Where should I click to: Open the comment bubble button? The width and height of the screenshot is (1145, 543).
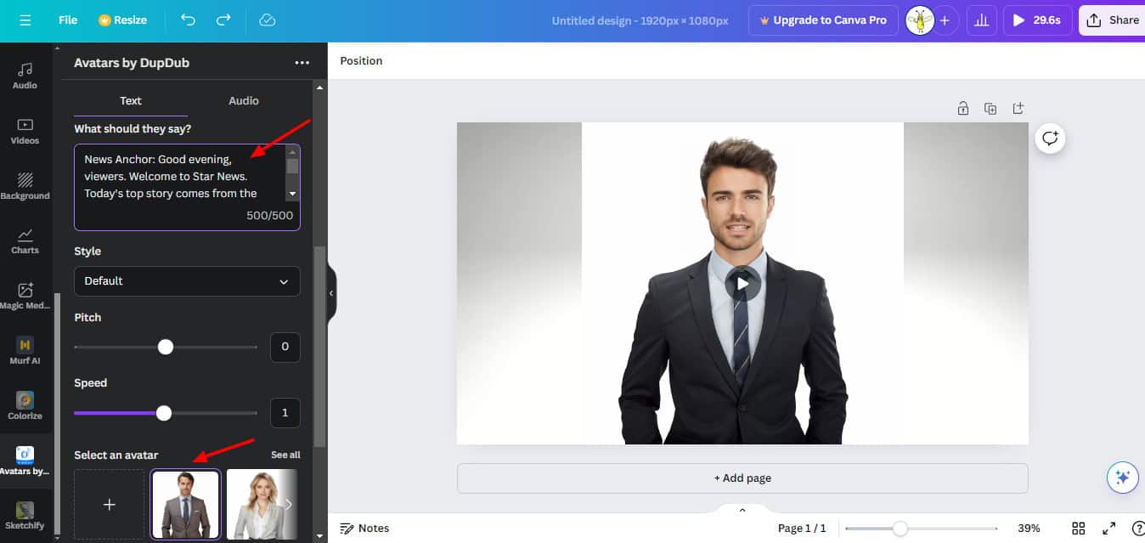[x=1051, y=139]
